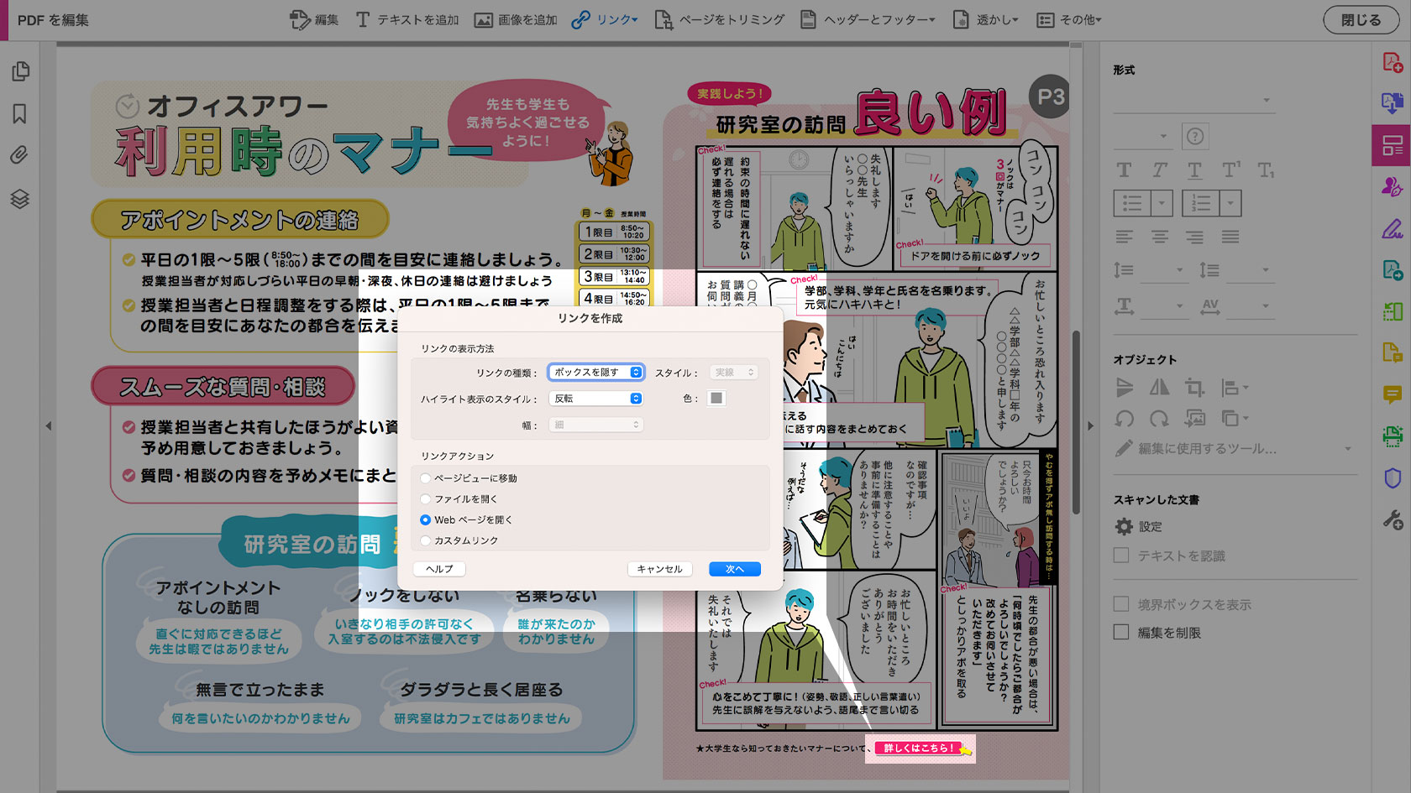
Task: Collapse right pane with arrow handle
Action: coord(1090,425)
